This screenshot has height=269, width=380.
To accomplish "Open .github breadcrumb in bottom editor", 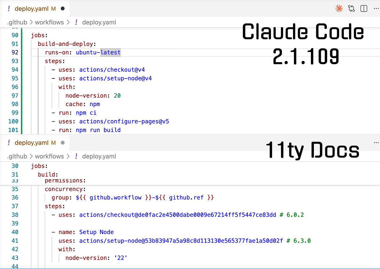I will pos(17,157).
